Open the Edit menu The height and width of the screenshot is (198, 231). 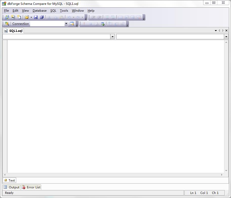tap(15, 11)
